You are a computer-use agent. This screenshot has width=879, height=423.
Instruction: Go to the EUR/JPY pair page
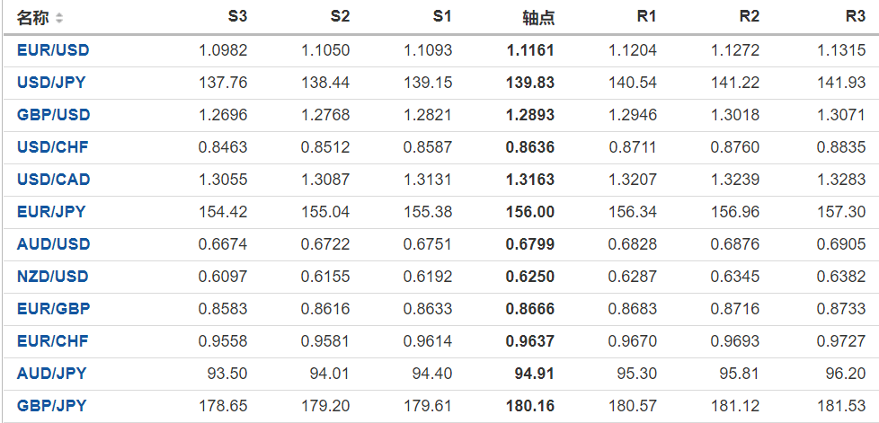click(x=51, y=212)
